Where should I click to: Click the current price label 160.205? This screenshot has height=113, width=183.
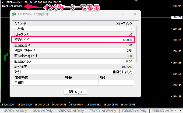[177, 17]
